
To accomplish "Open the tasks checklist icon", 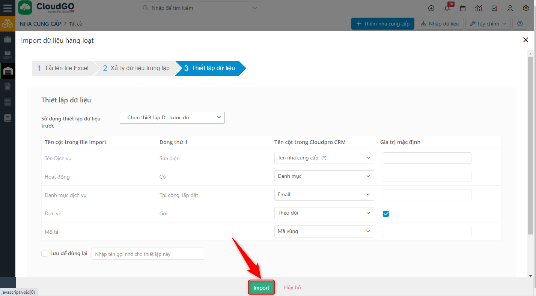I will coord(494,8).
